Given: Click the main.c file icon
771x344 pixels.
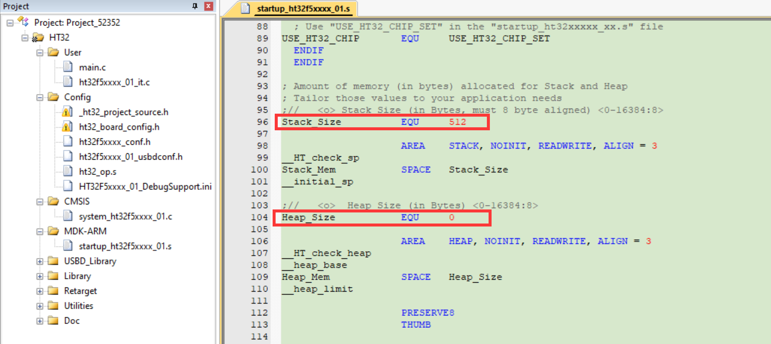Looking at the screenshot, I should (68, 67).
